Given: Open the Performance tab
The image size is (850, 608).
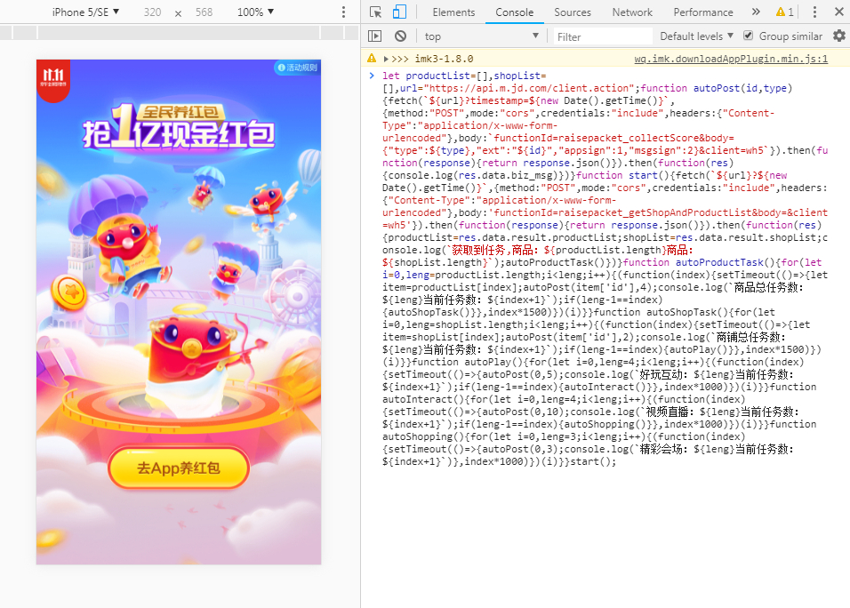Looking at the screenshot, I should (703, 12).
